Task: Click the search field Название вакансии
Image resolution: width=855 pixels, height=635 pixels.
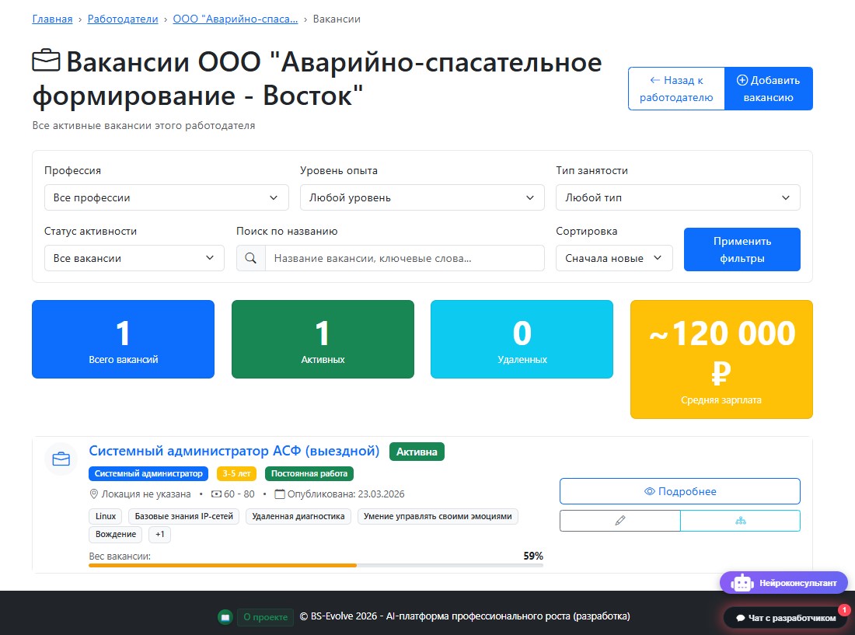Action: [x=405, y=258]
